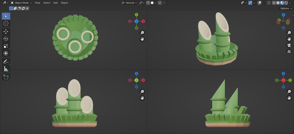Click blue Z axis in right view gizmo

(283, 74)
